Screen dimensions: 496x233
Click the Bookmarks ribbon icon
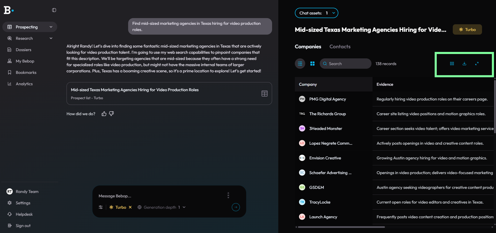coord(10,72)
